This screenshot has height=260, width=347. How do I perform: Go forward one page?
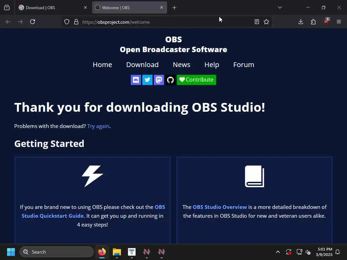pyautogui.click(x=20, y=22)
